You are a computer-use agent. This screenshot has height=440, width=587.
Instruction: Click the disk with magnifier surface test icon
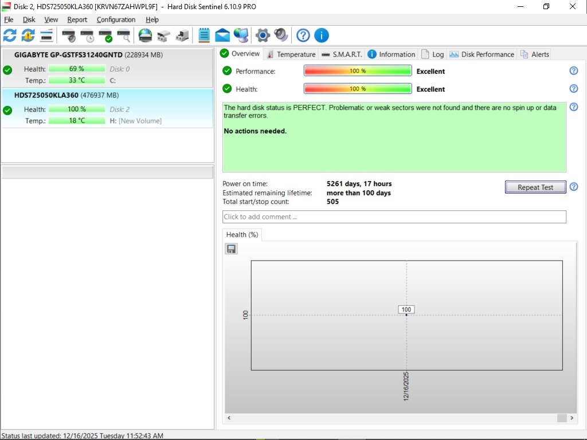point(123,36)
